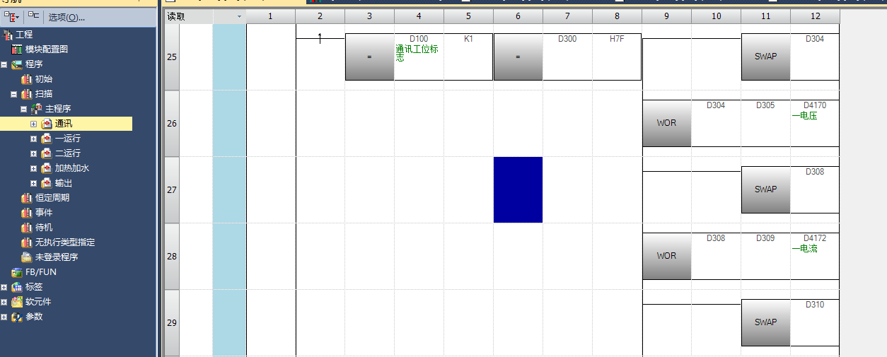Viewport: 887px width, 357px height.
Task: Click the WOR instruction block in row 26
Action: (x=666, y=123)
